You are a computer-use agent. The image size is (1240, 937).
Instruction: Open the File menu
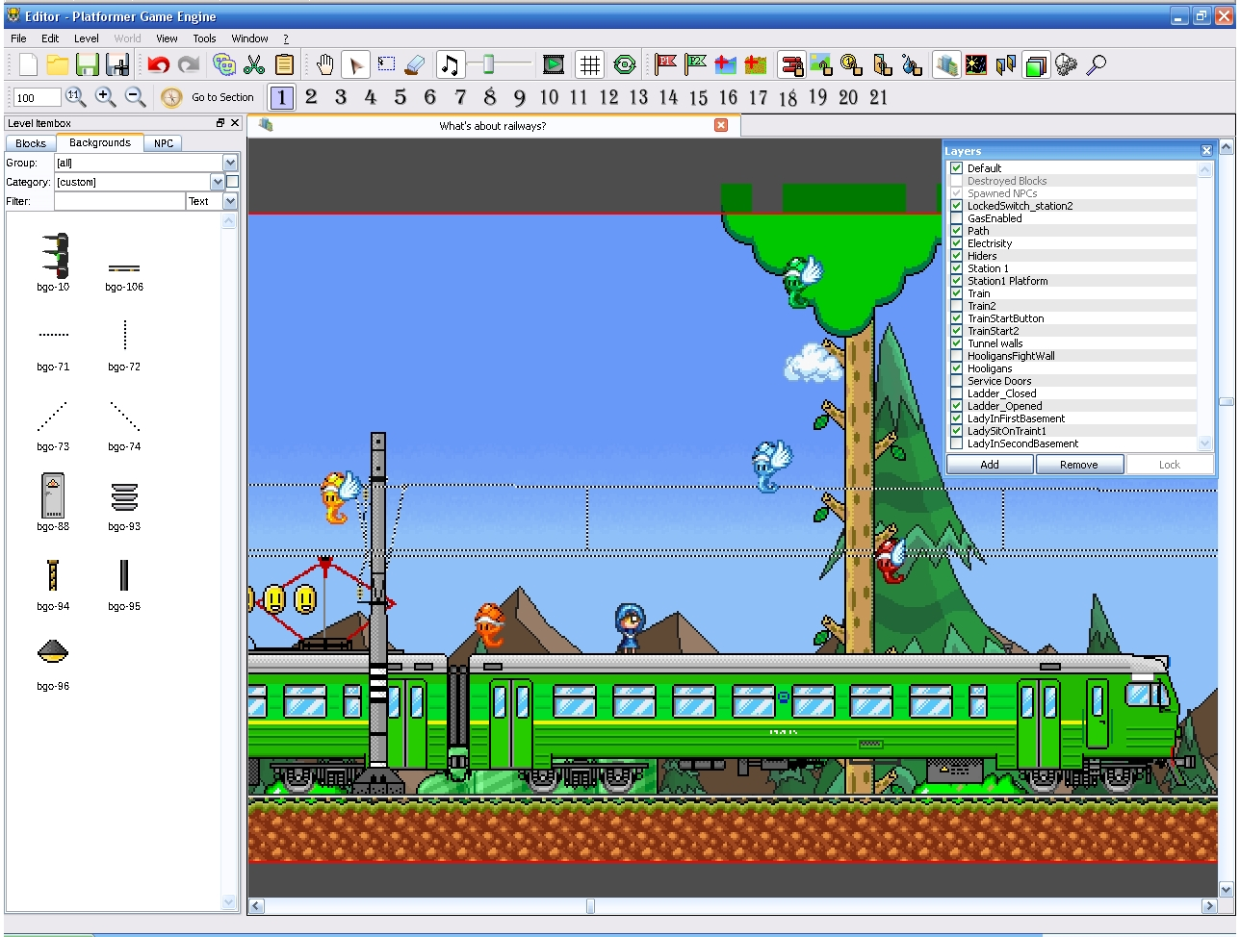coord(18,38)
